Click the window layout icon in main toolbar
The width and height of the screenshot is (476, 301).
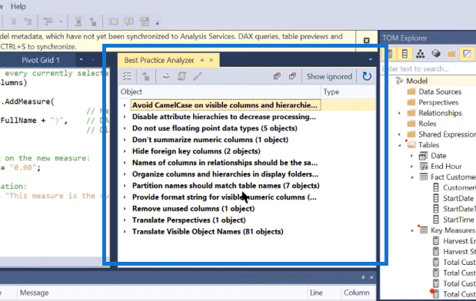pyautogui.click(x=145, y=21)
